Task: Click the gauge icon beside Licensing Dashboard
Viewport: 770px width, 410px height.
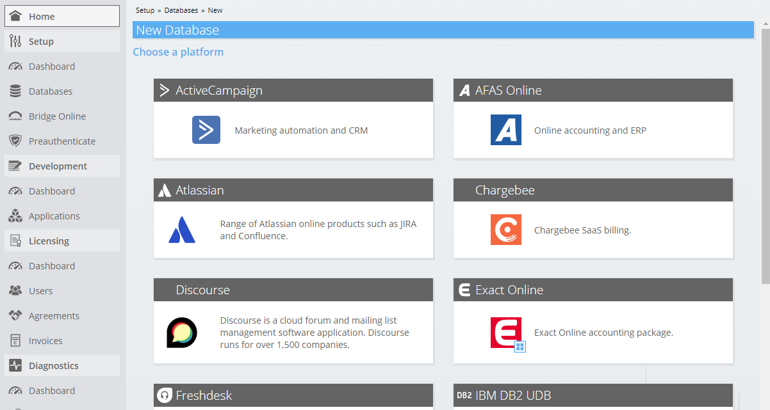Action: point(15,266)
